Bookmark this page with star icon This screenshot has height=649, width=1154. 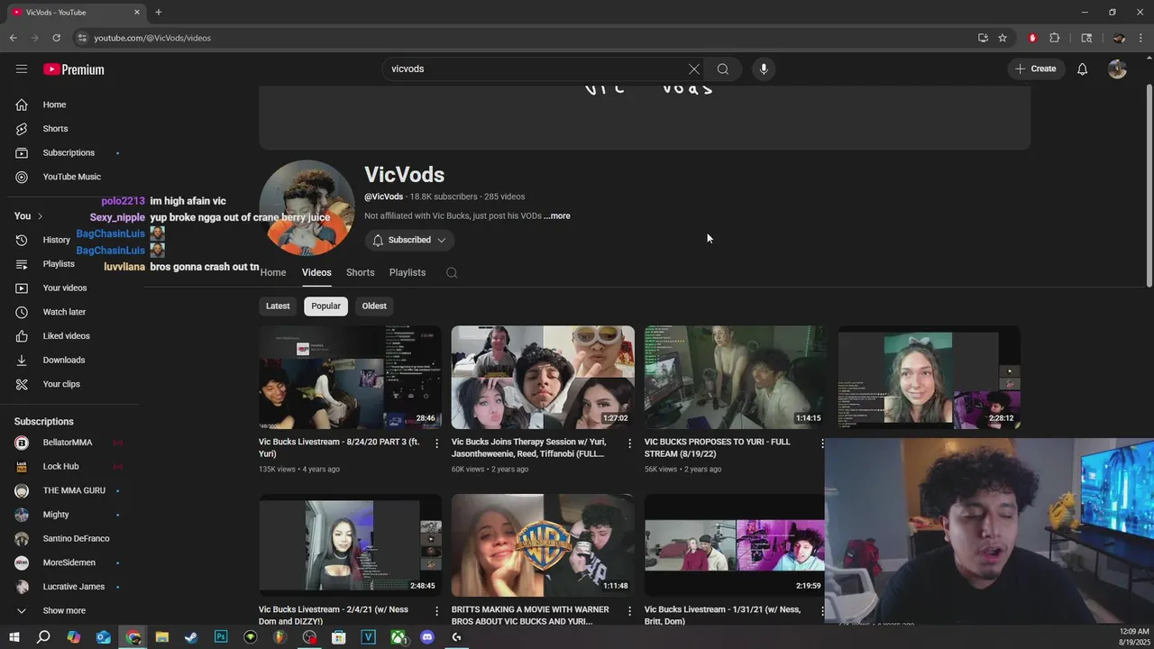1003,38
